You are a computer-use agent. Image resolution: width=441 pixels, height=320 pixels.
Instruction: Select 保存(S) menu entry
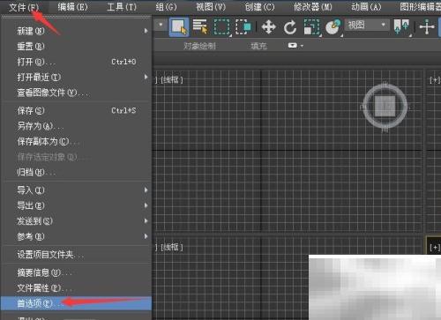pyautogui.click(x=77, y=110)
